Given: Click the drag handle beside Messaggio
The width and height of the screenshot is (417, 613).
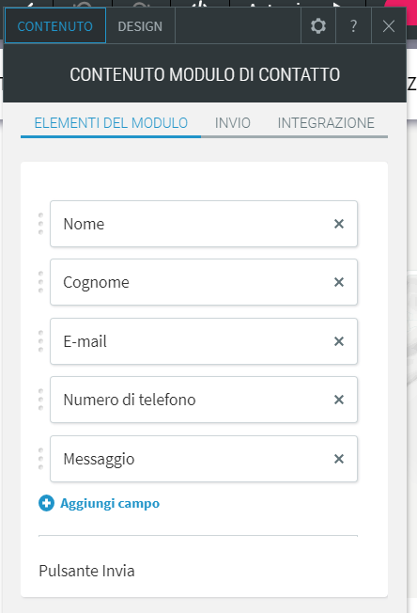Looking at the screenshot, I should coord(40,459).
